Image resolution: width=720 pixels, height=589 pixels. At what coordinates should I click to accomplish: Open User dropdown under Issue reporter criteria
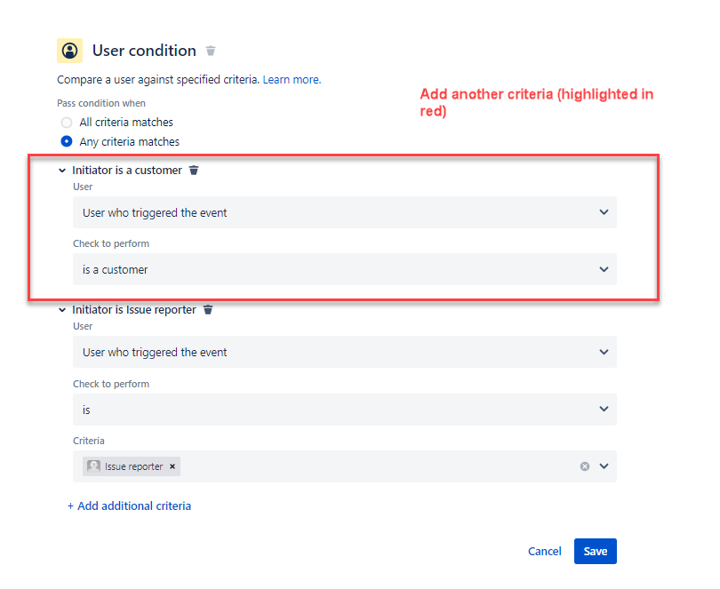[x=344, y=353]
